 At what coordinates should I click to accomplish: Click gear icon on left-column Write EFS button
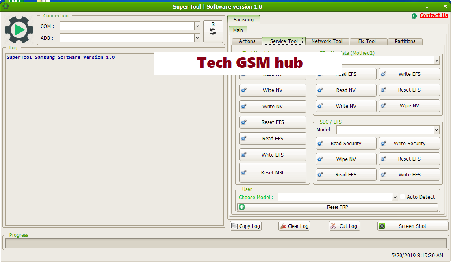(x=244, y=155)
